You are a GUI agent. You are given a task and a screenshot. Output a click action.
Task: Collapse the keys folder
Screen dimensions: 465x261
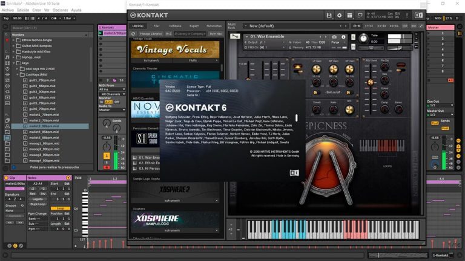pyautogui.click(x=13, y=63)
